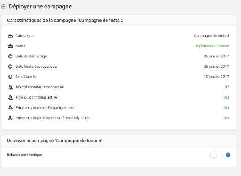Screen dimensions: 241x176
Task: Open the blue info icon for Relance automatique
Action: (x=228, y=155)
